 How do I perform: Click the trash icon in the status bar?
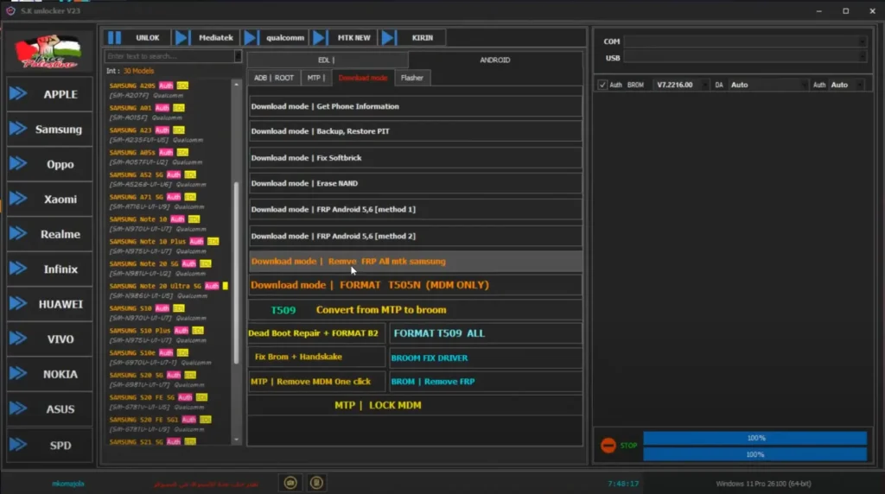click(x=317, y=482)
